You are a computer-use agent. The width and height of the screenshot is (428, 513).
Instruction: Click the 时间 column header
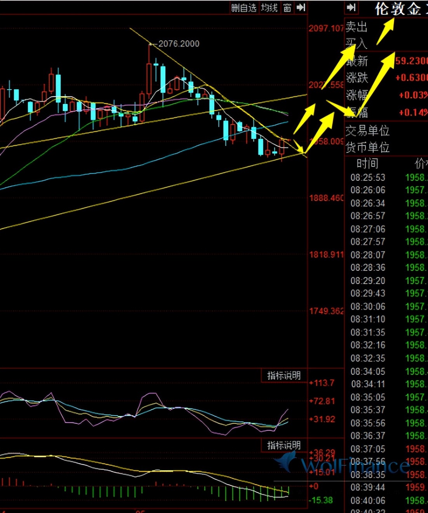pos(367,163)
